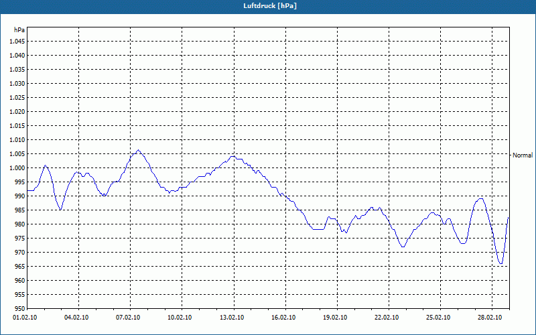Click the 1.020 pressure axis label
The image size is (536, 335).
pos(17,112)
